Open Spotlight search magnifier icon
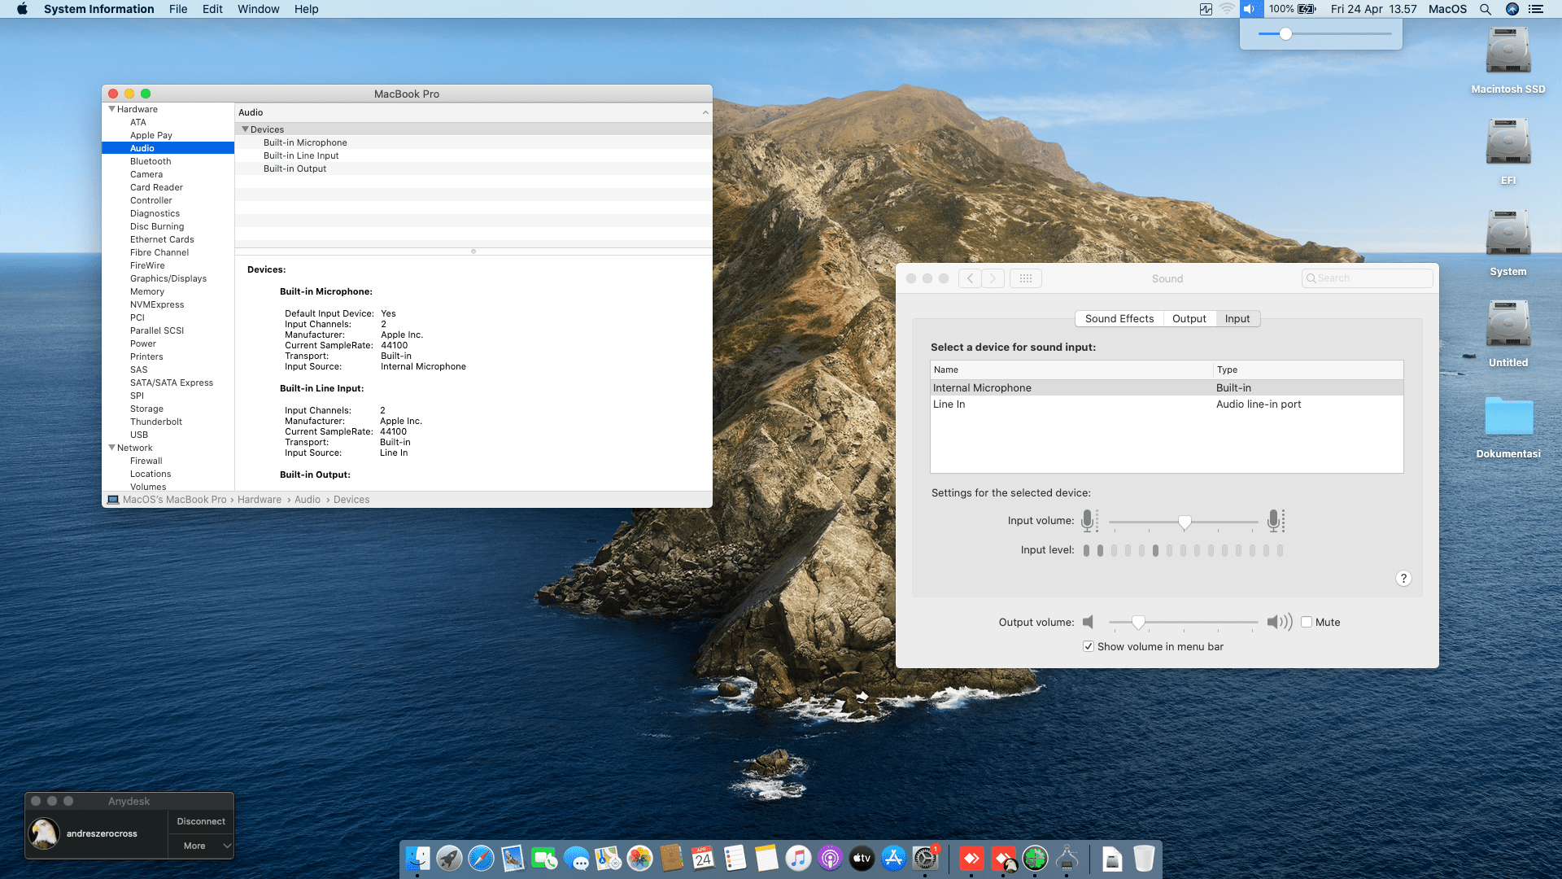This screenshot has height=879, width=1562. [x=1486, y=9]
